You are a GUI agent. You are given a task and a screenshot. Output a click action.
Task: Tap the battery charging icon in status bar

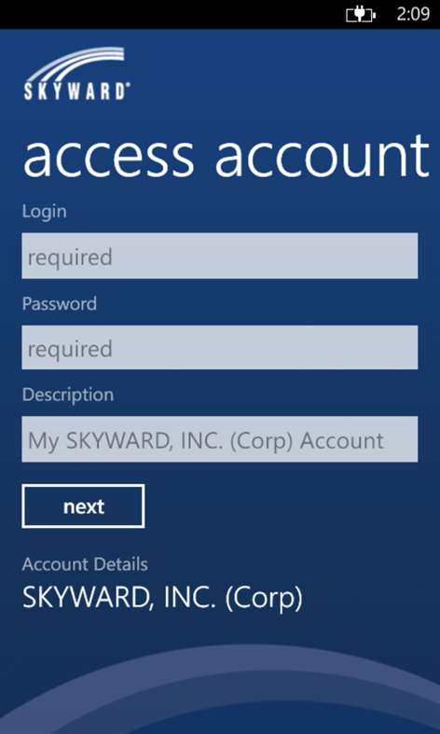[361, 15]
